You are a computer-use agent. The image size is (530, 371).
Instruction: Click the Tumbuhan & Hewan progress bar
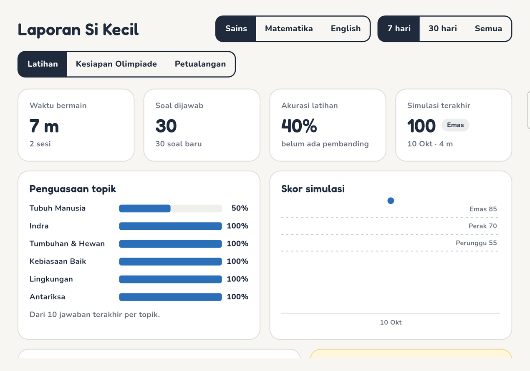point(170,244)
